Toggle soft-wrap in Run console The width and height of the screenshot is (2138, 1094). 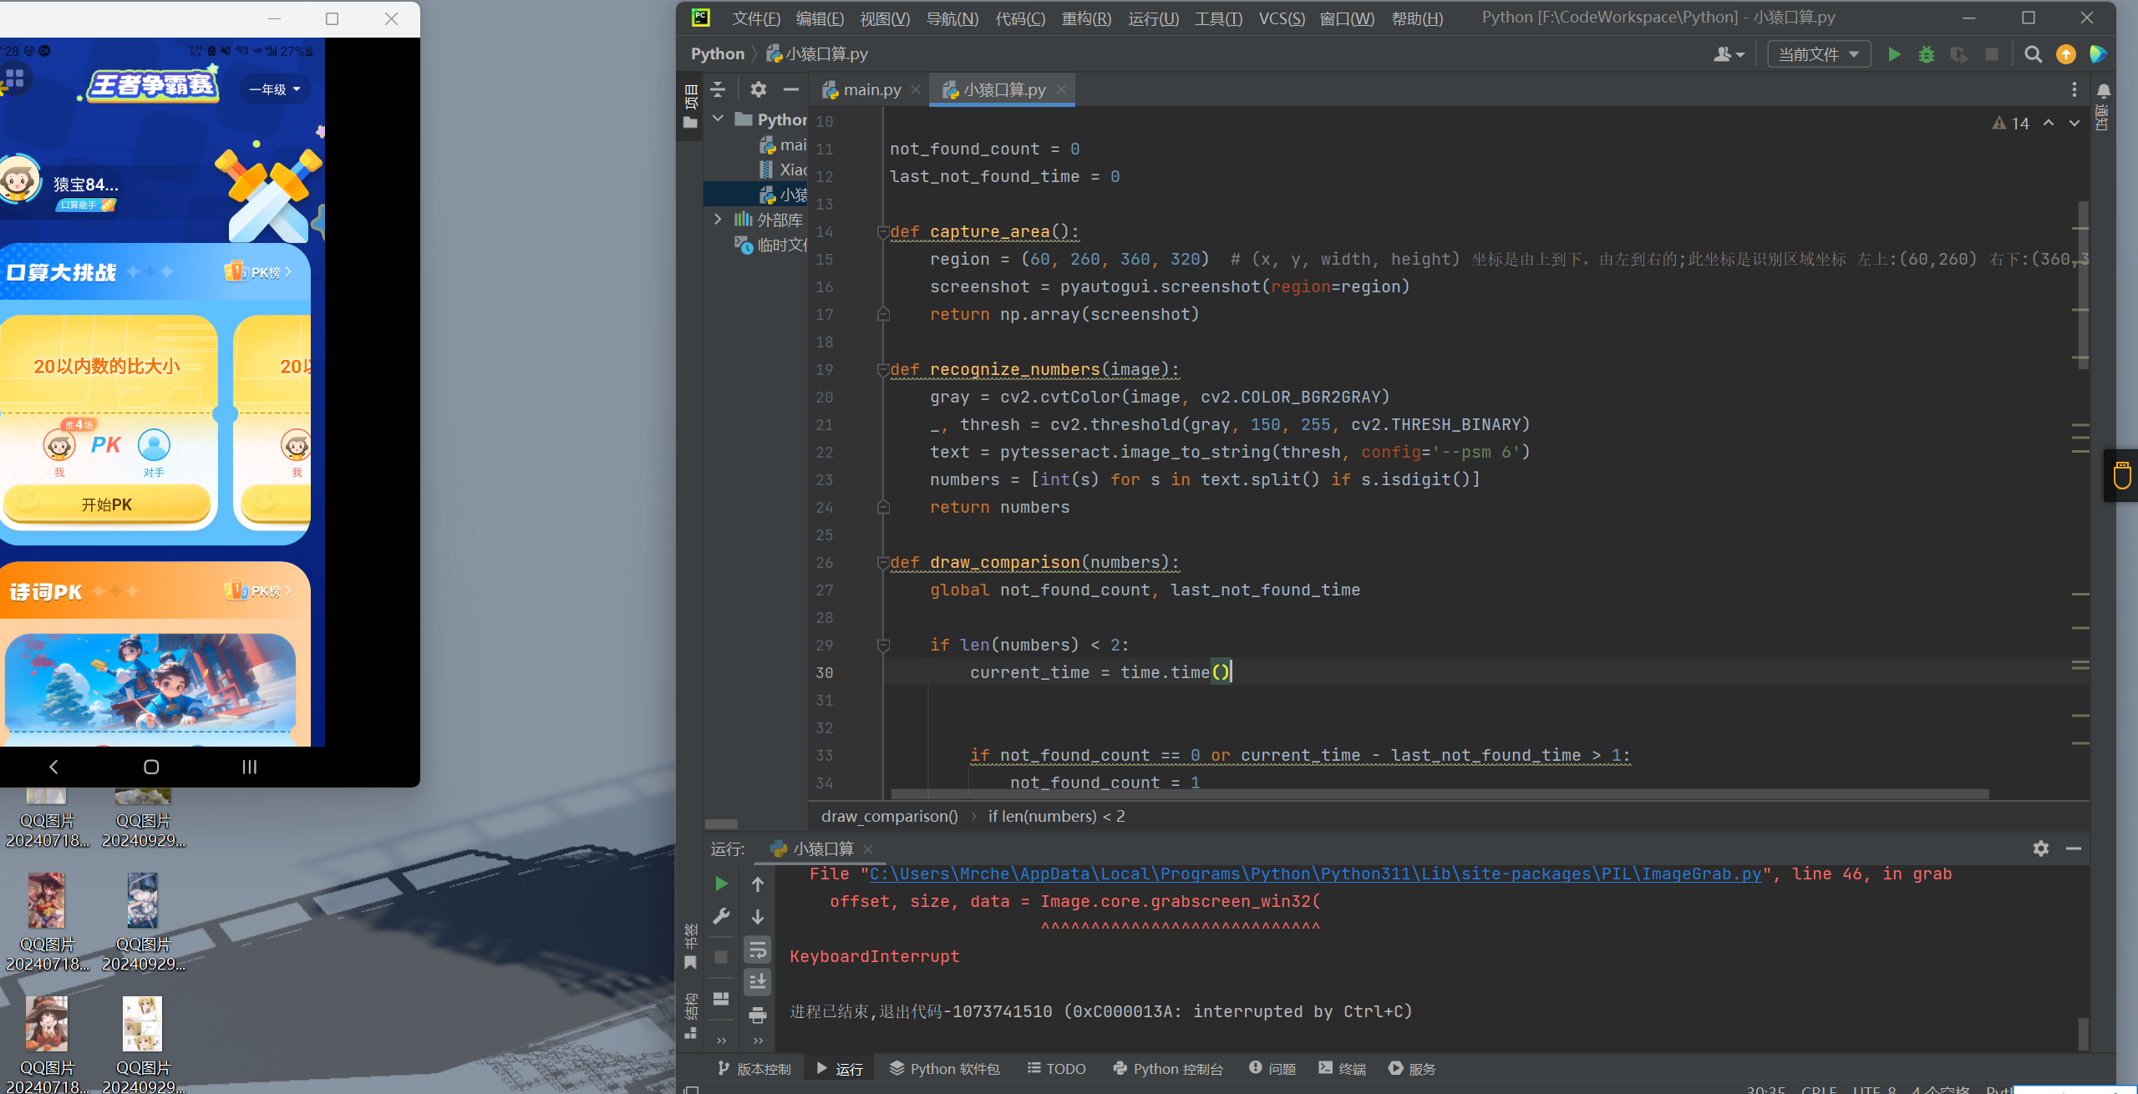[x=757, y=950]
